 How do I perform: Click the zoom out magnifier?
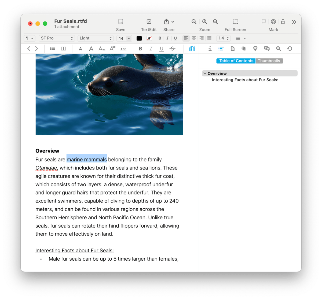click(194, 22)
